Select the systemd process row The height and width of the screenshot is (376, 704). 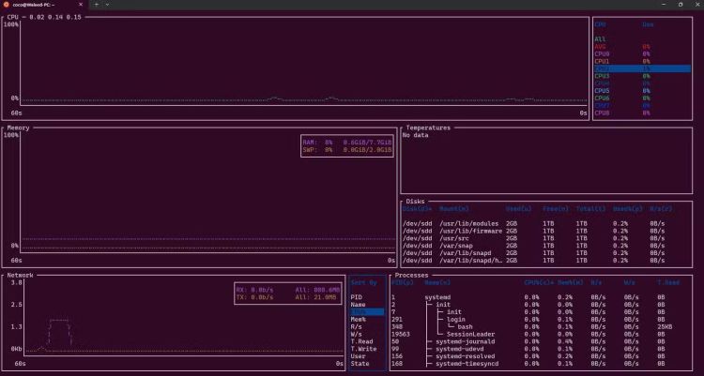(437, 297)
